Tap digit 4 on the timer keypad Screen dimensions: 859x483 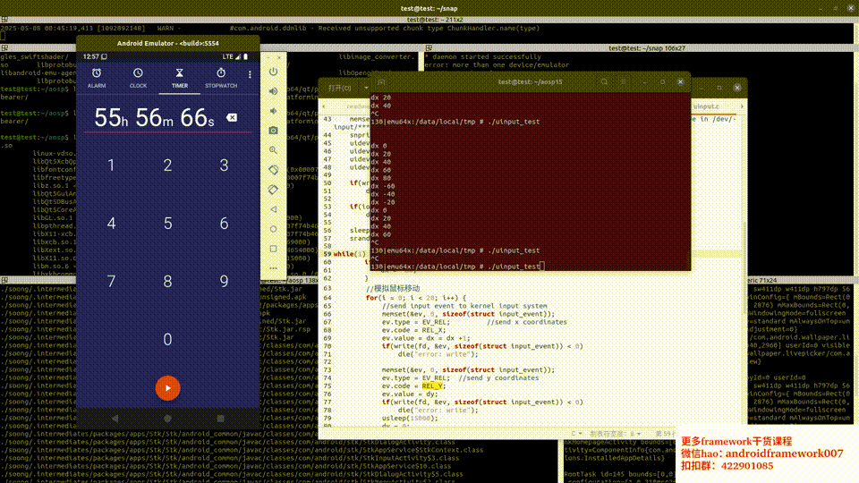tap(111, 223)
